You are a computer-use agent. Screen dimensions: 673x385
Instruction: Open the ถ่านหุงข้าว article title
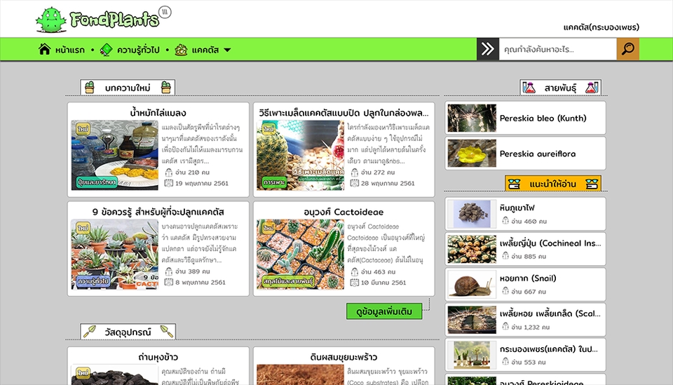pos(158,357)
